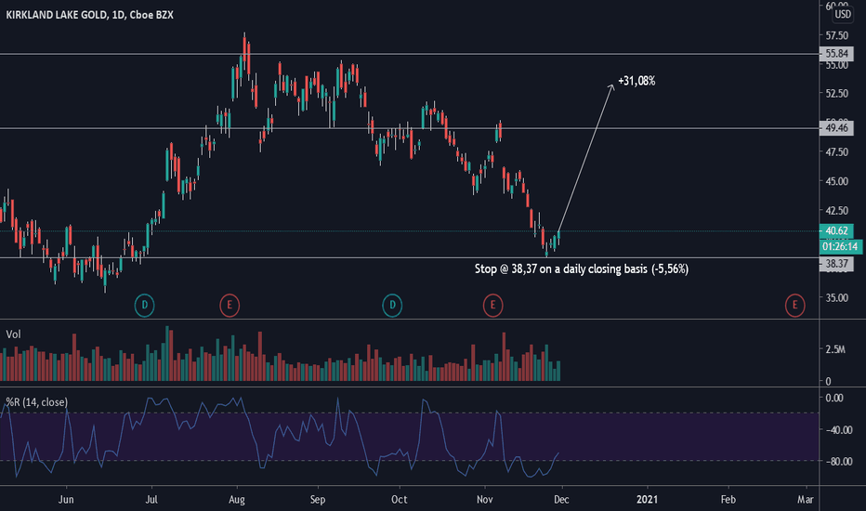Viewport: 866px width, 511px height.
Task: Click the 52.50 price axis label
Action: tap(836, 93)
